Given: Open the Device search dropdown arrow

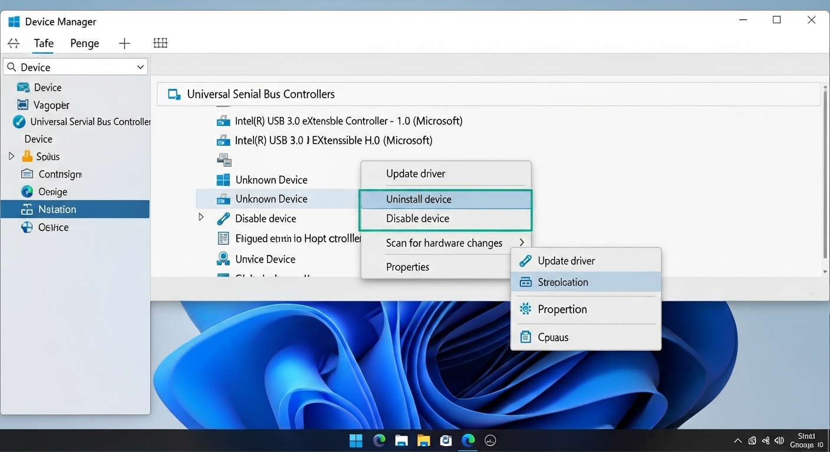Looking at the screenshot, I should 140,67.
